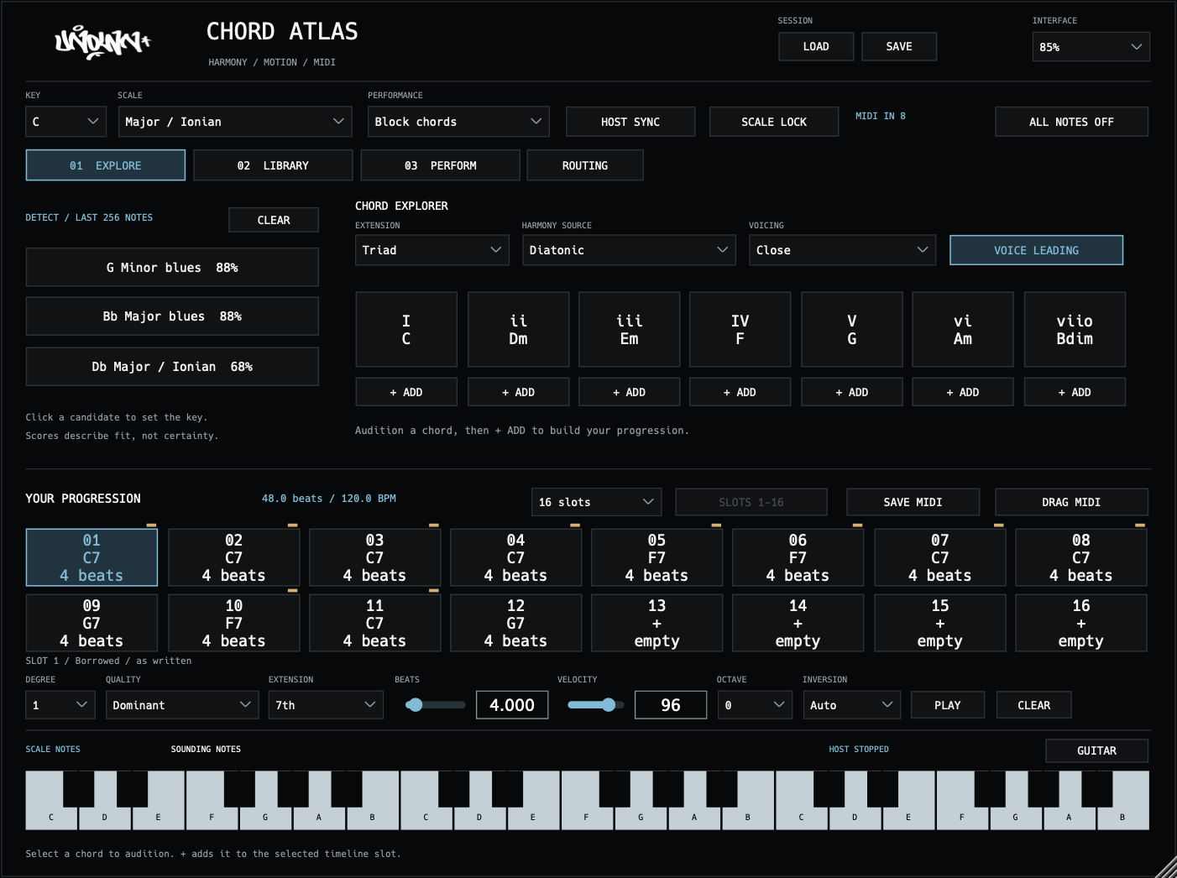Open the Quality dropdown showing Dominant
The image size is (1177, 878).
182,705
